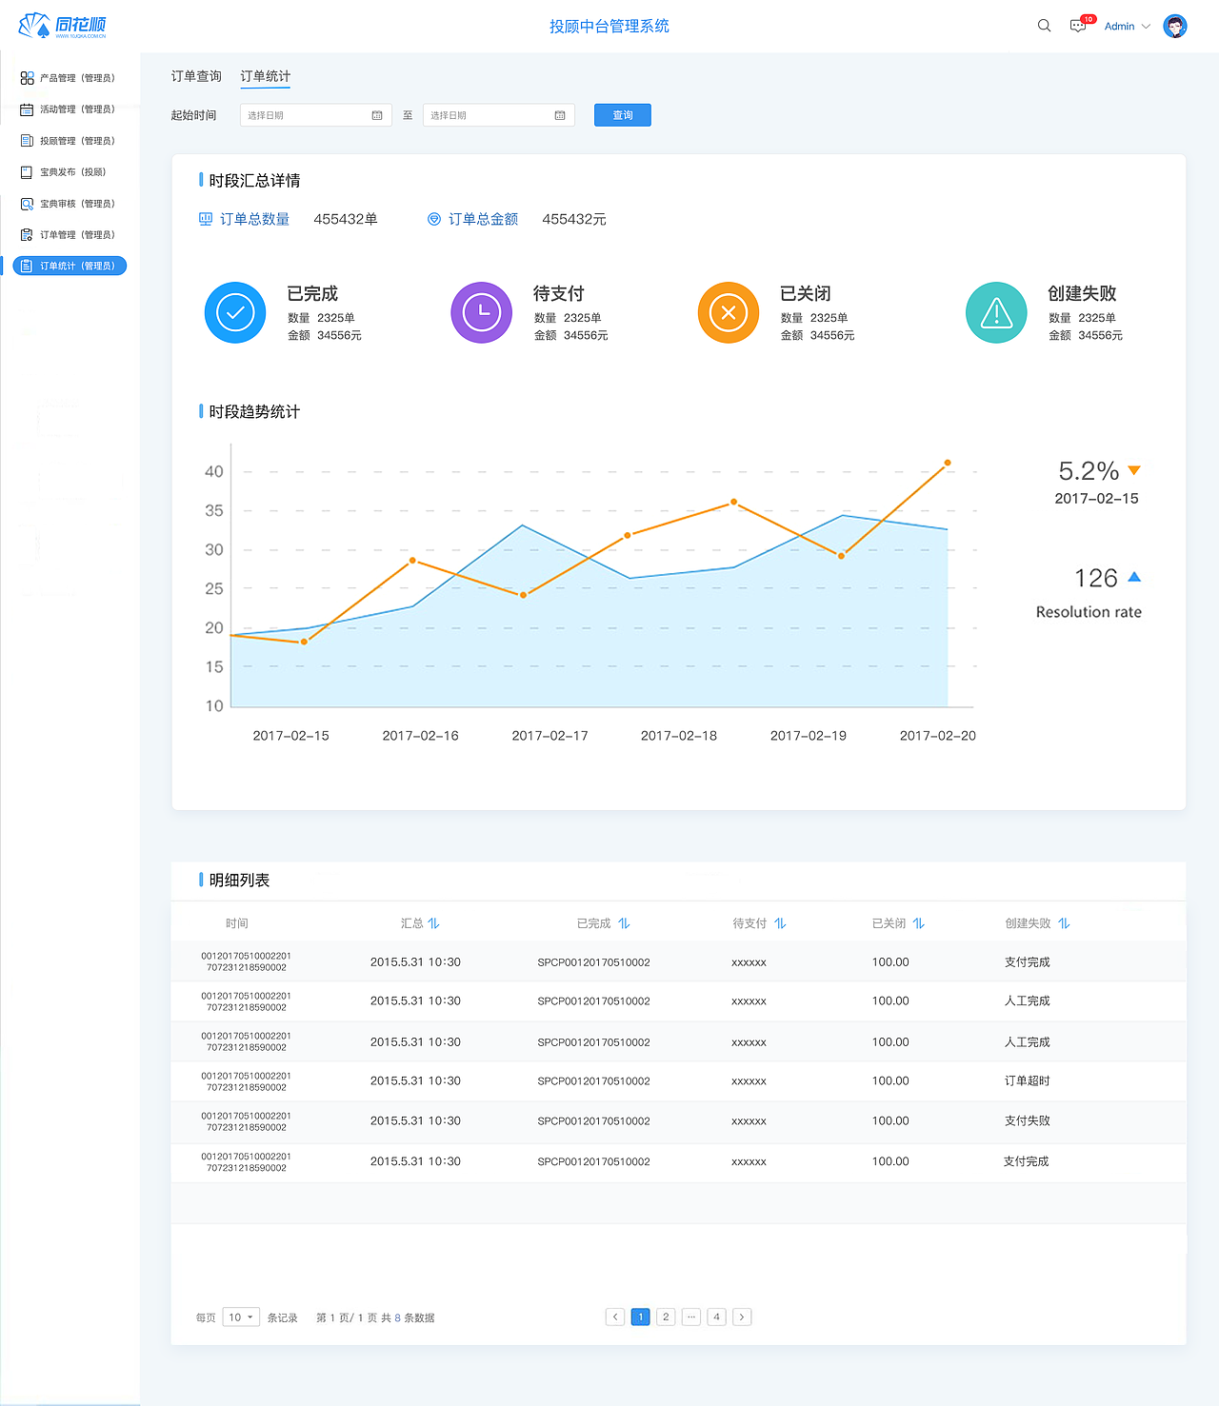Open 活动管理 (管理员) sidebar item
Viewport: 1219px width, 1406px height.
pyautogui.click(x=69, y=109)
